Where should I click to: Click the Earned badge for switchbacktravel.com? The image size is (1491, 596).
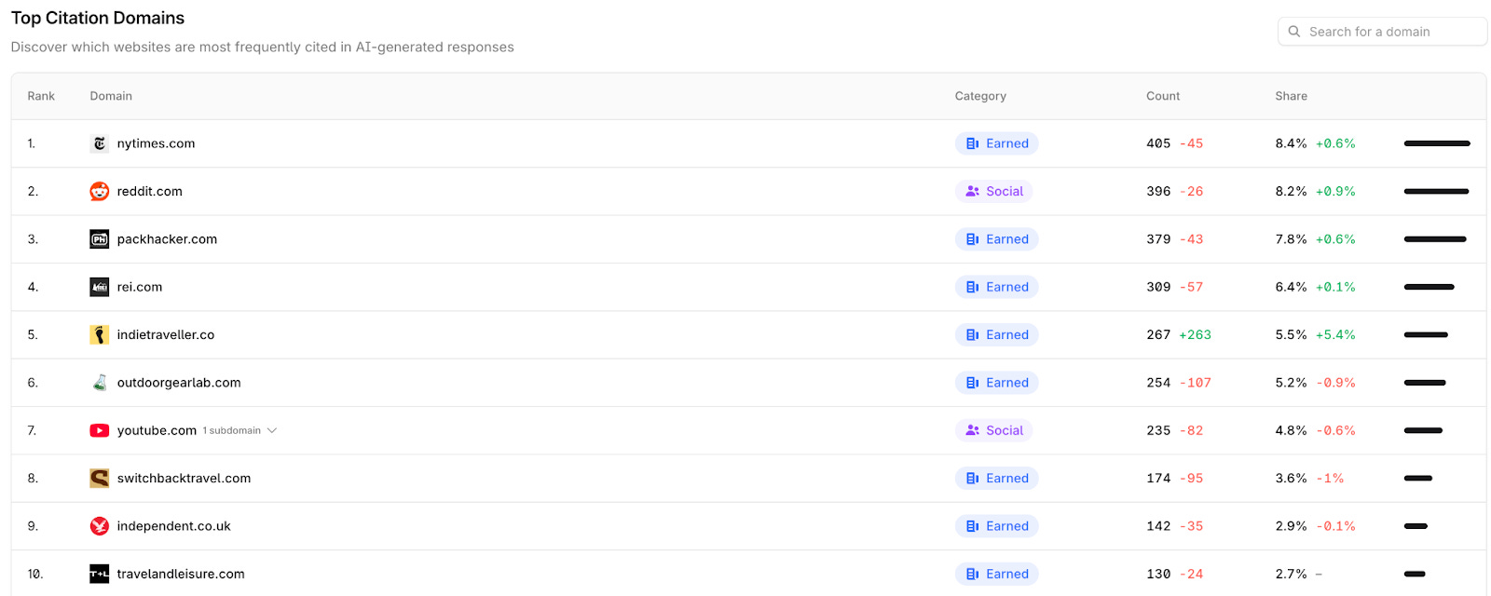pyautogui.click(x=997, y=478)
